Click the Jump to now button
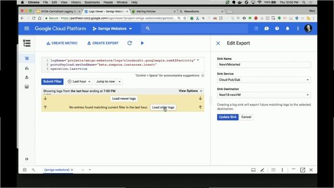 (x=105, y=81)
